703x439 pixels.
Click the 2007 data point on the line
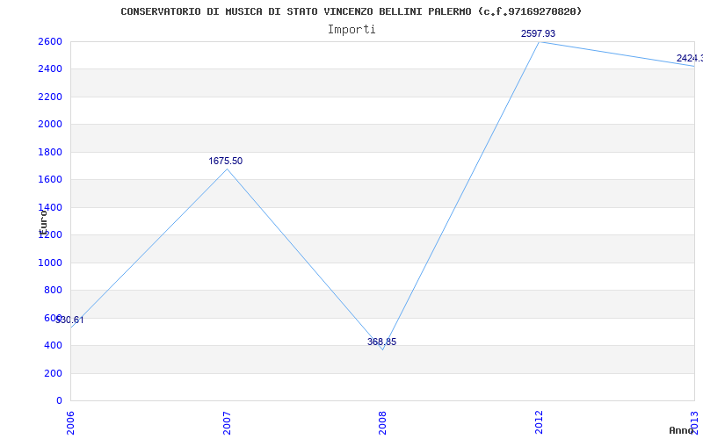coord(227,169)
